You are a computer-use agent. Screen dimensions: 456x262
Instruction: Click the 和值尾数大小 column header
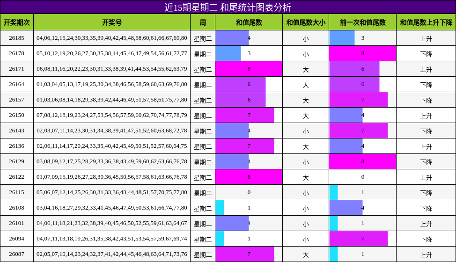click(x=306, y=22)
